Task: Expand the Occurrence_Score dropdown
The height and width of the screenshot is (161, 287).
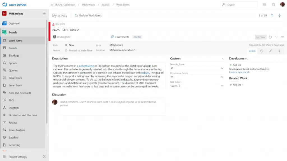Action: 222,77
